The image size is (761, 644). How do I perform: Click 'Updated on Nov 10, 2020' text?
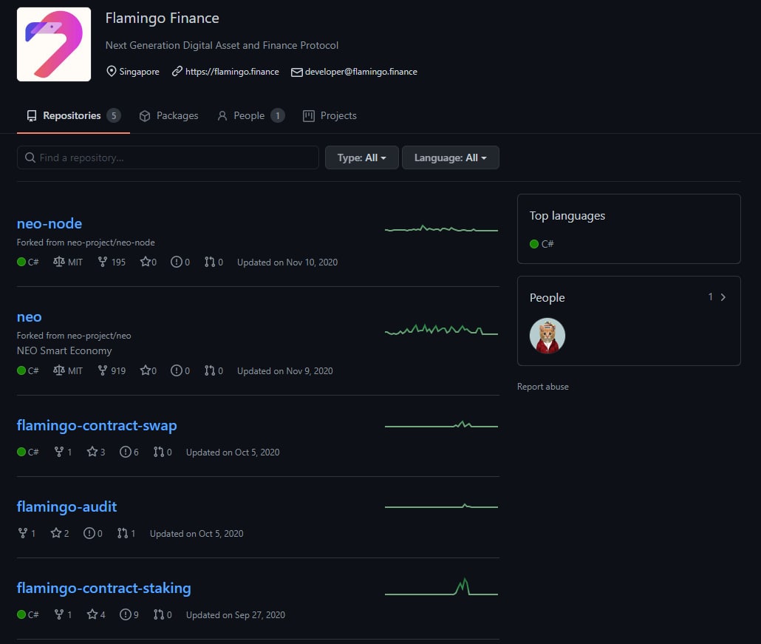[287, 262]
